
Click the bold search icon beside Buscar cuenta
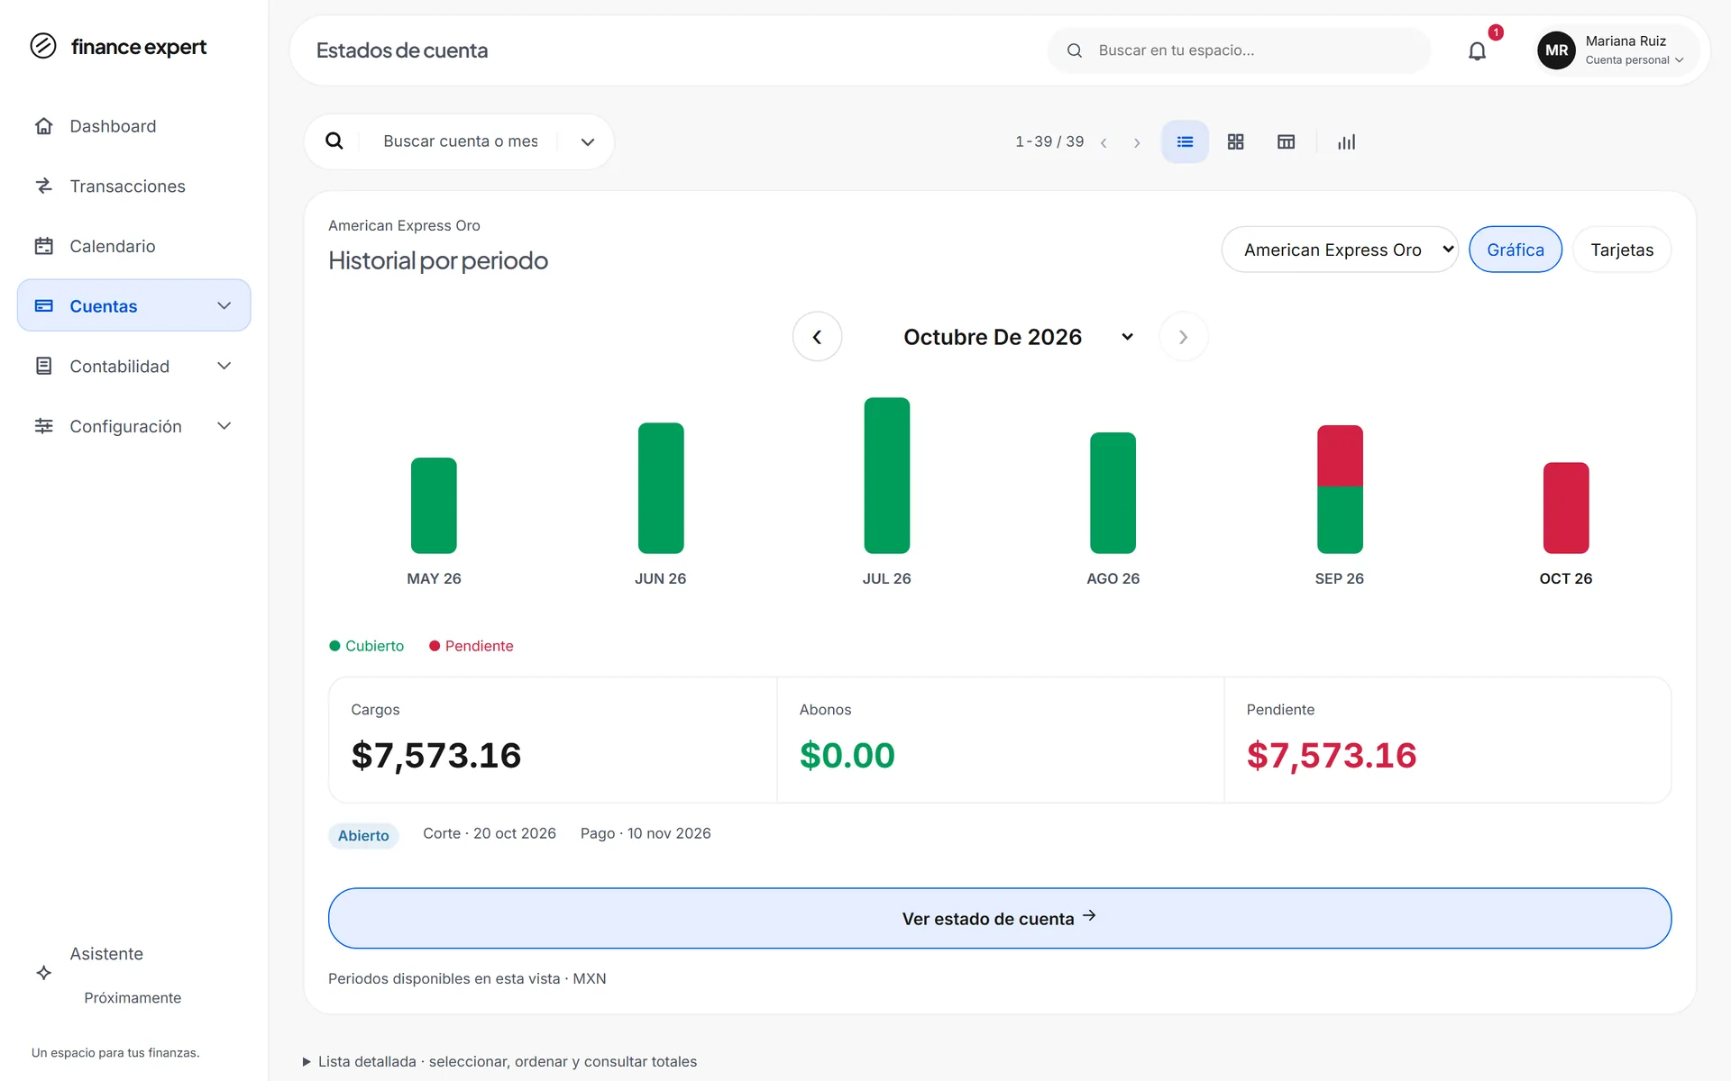coord(334,141)
